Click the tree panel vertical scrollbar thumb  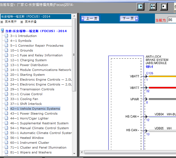[x=74, y=55]
